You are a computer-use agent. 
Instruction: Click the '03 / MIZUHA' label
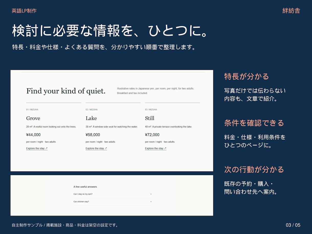pyautogui.click(x=151, y=110)
